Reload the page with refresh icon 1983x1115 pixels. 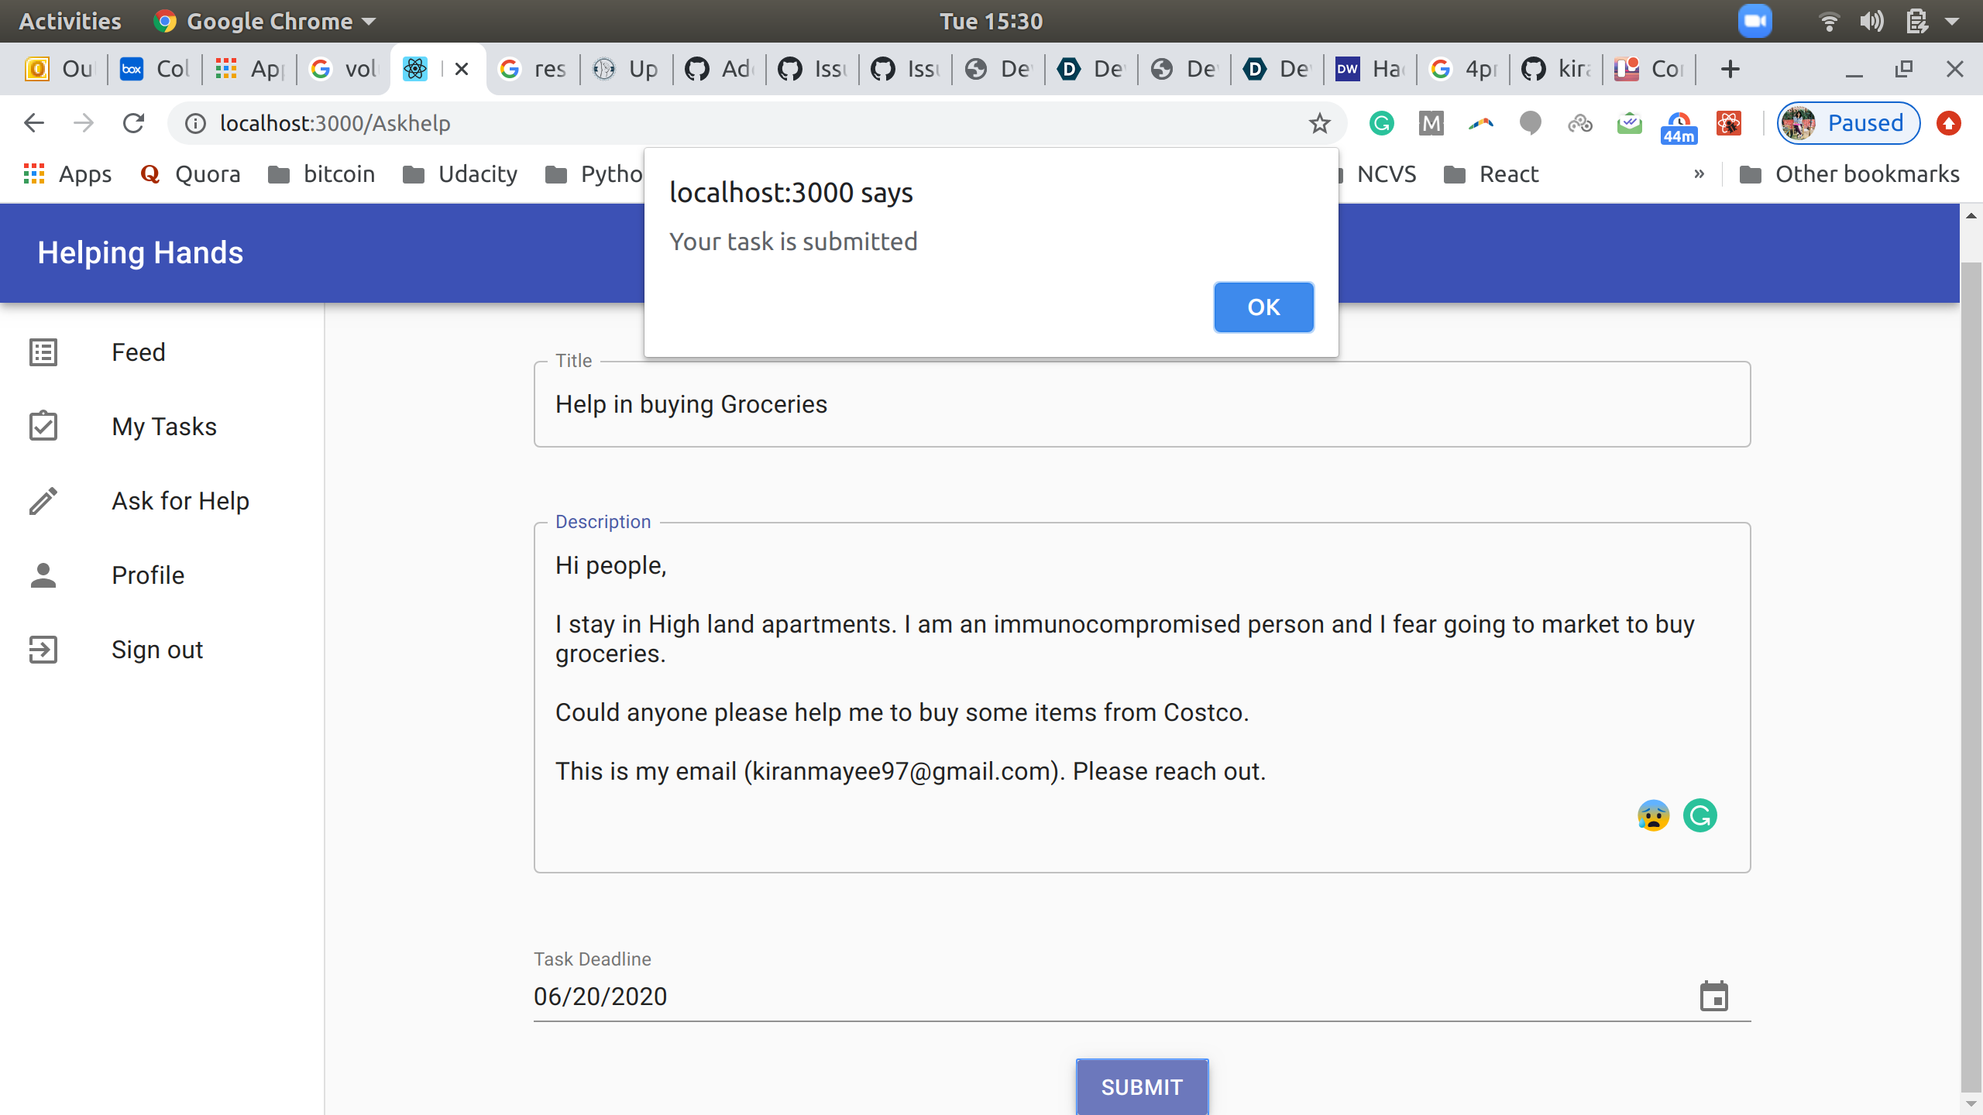pos(134,123)
